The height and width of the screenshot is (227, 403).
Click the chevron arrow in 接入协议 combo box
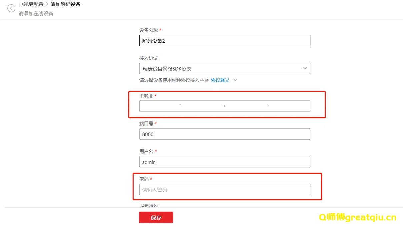pos(304,68)
